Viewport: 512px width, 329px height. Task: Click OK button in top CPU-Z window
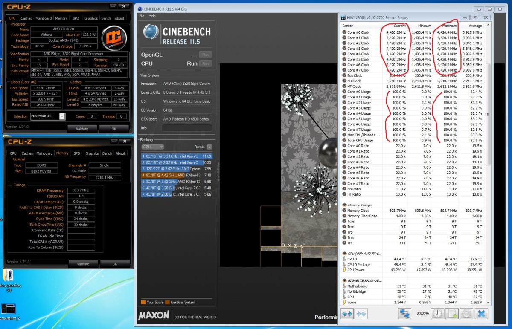point(114,129)
